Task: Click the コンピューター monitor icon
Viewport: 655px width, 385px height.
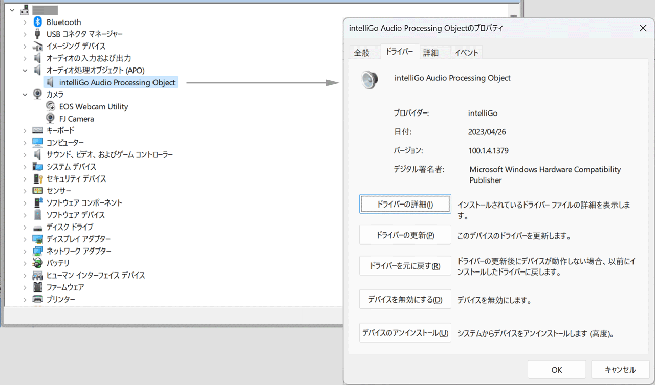Action: coord(37,142)
